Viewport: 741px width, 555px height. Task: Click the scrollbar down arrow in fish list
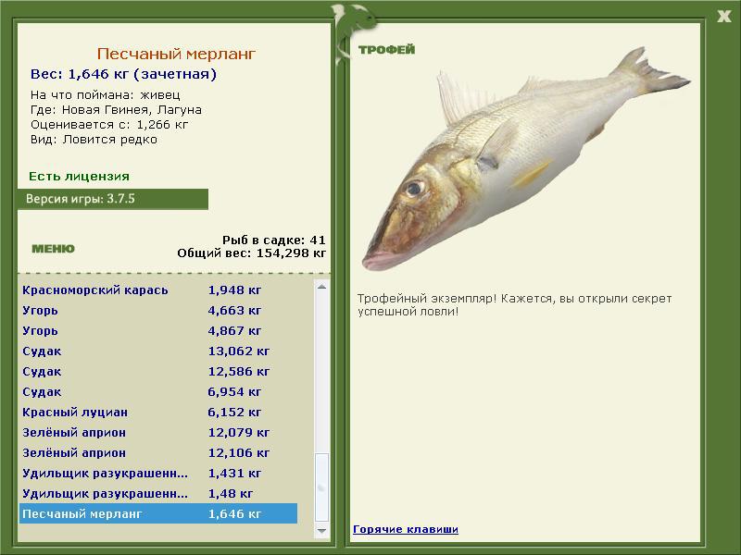[321, 531]
